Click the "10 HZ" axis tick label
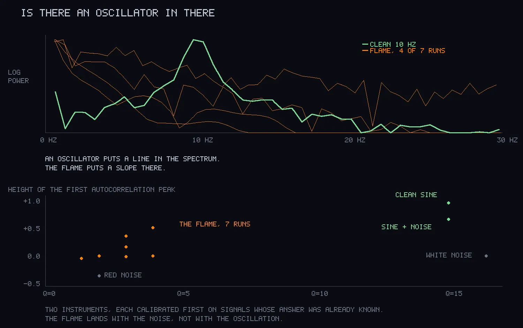 (x=203, y=140)
